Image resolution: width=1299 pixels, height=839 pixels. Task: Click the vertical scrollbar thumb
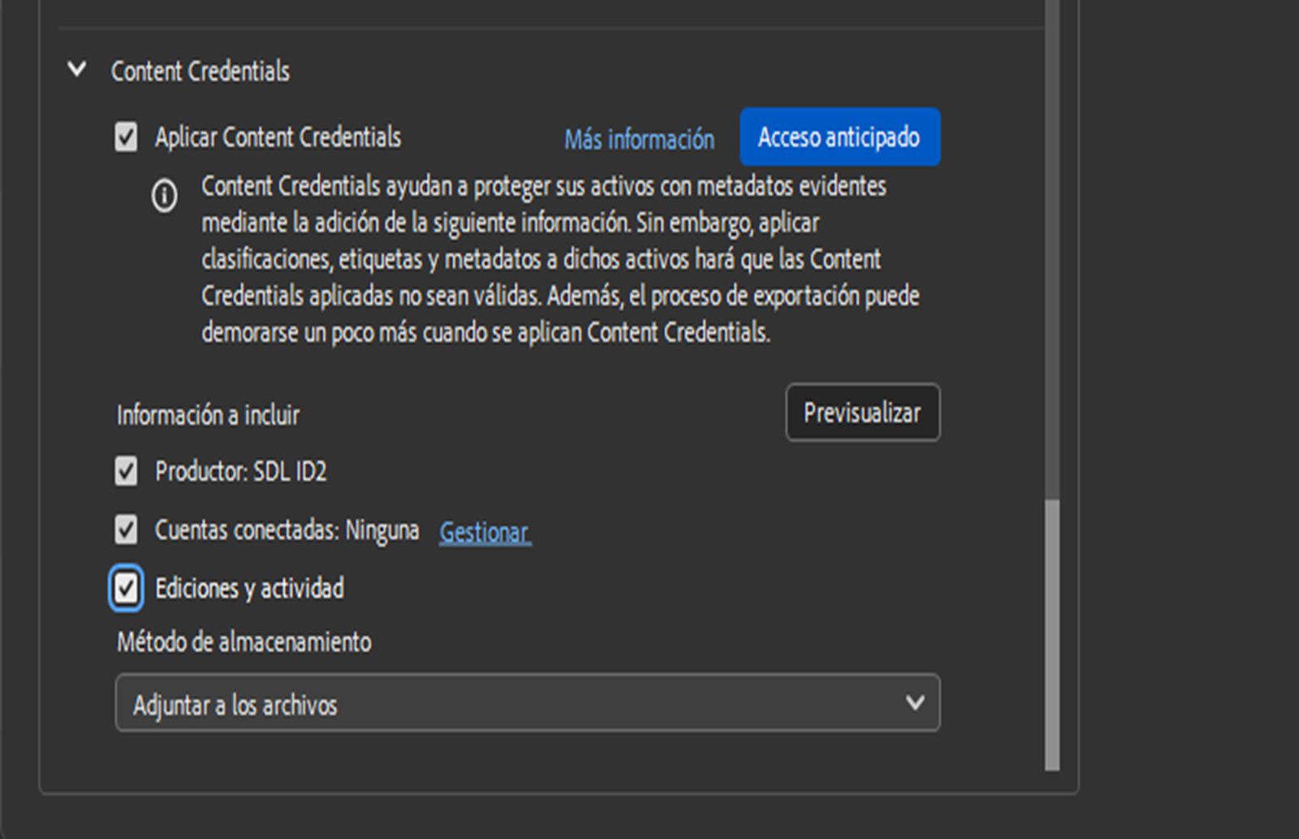click(1052, 634)
